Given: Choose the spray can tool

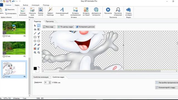Looking at the screenshot, I should [x=39, y=49].
